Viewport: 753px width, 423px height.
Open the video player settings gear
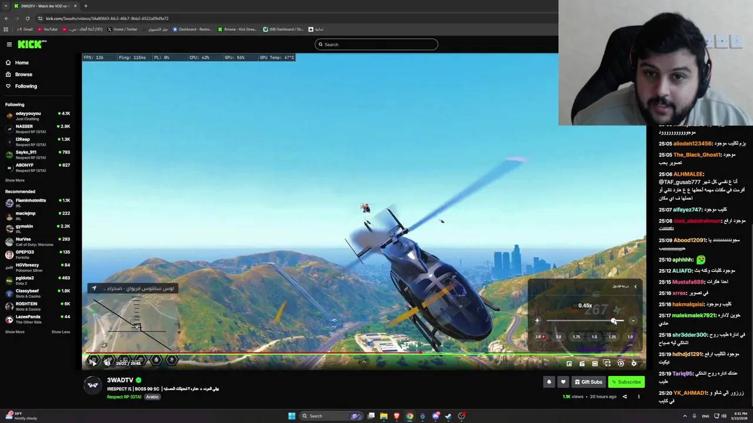click(634, 364)
